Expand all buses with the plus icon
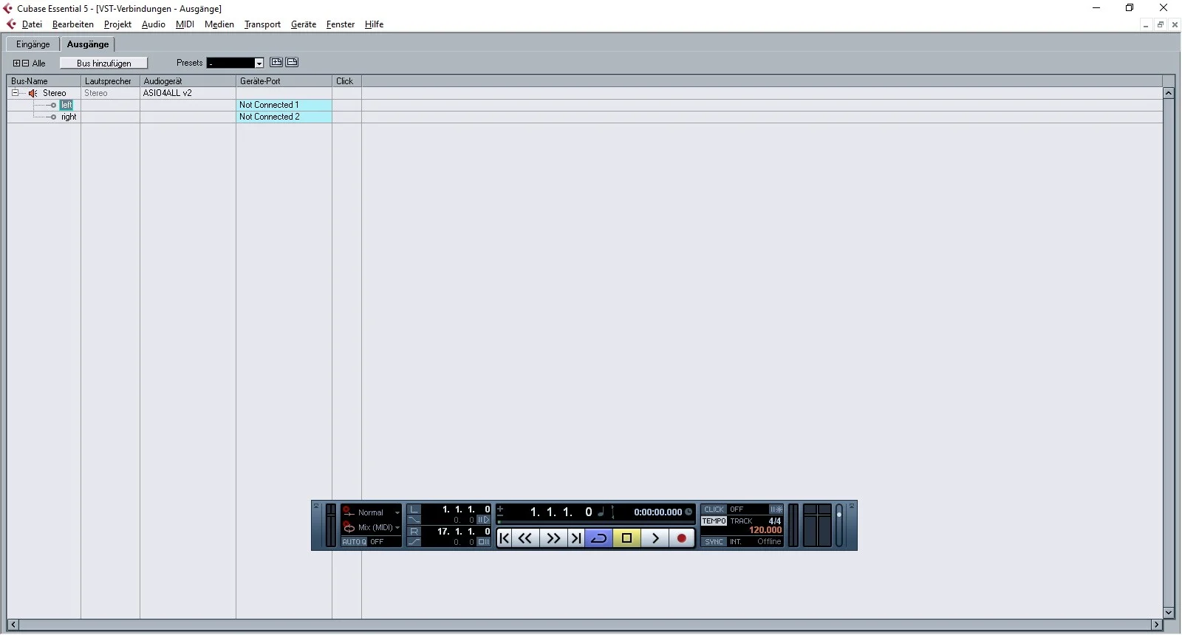Image resolution: width=1182 pixels, height=635 pixels. click(17, 63)
